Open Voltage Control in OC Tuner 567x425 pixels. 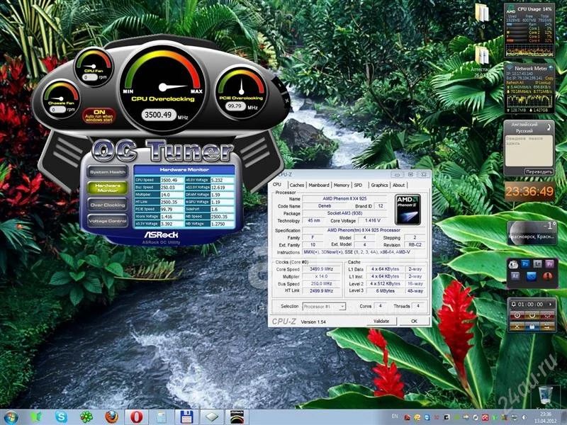[108, 221]
